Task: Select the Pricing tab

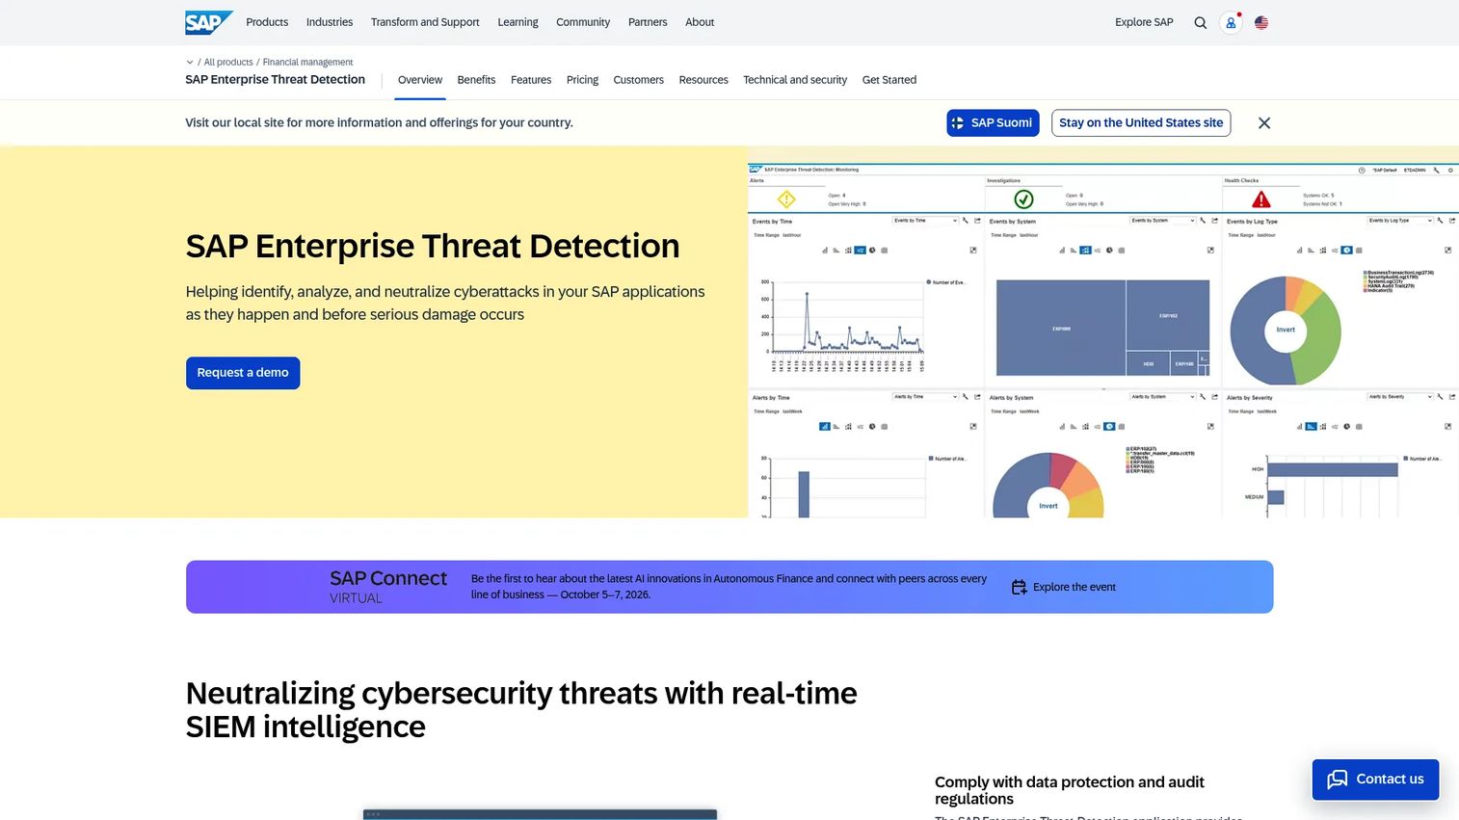Action: click(x=582, y=80)
